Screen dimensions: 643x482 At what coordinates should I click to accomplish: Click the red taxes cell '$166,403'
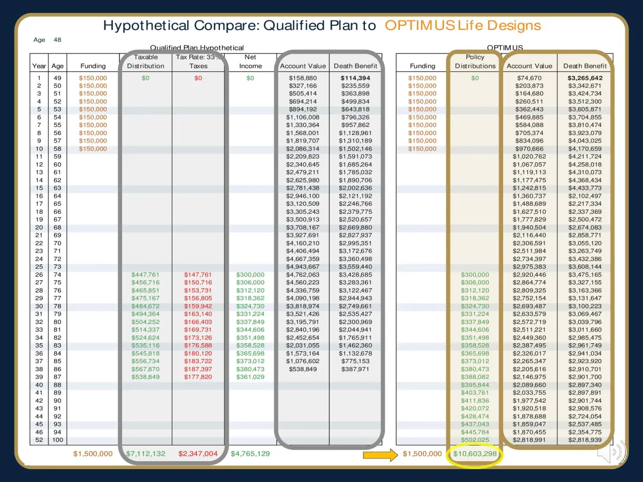click(x=198, y=322)
